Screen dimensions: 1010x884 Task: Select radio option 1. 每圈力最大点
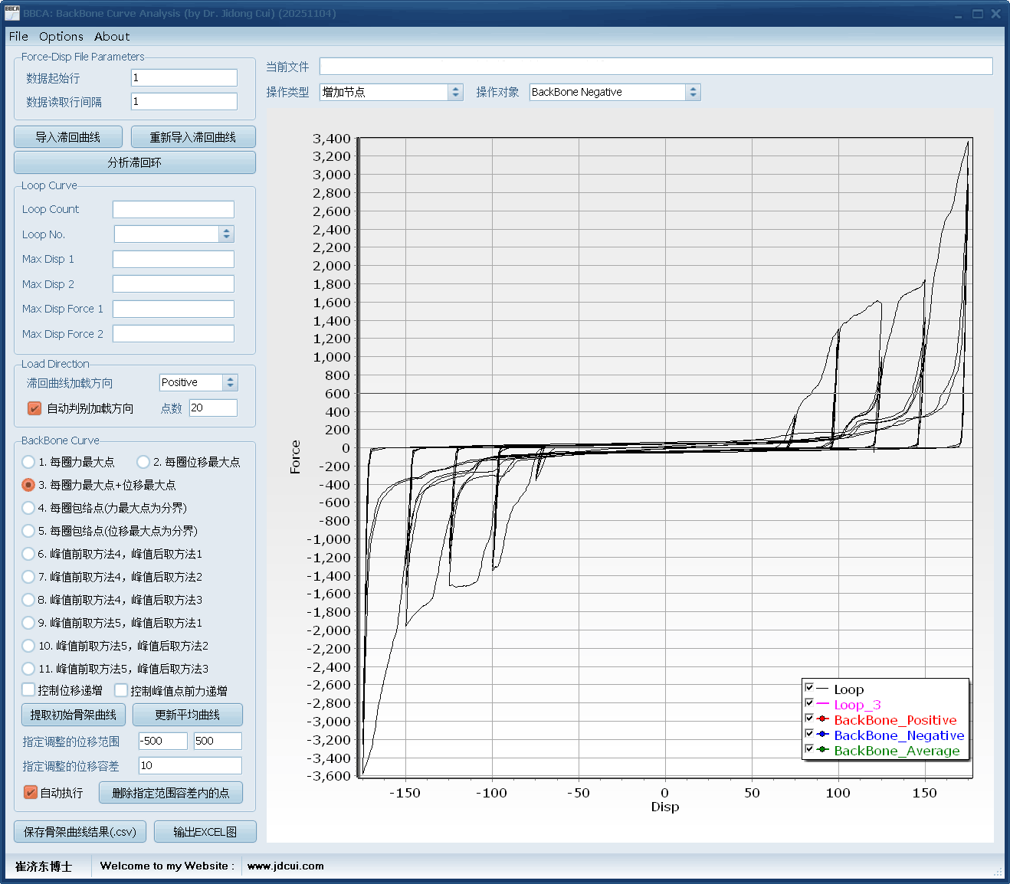(29, 462)
